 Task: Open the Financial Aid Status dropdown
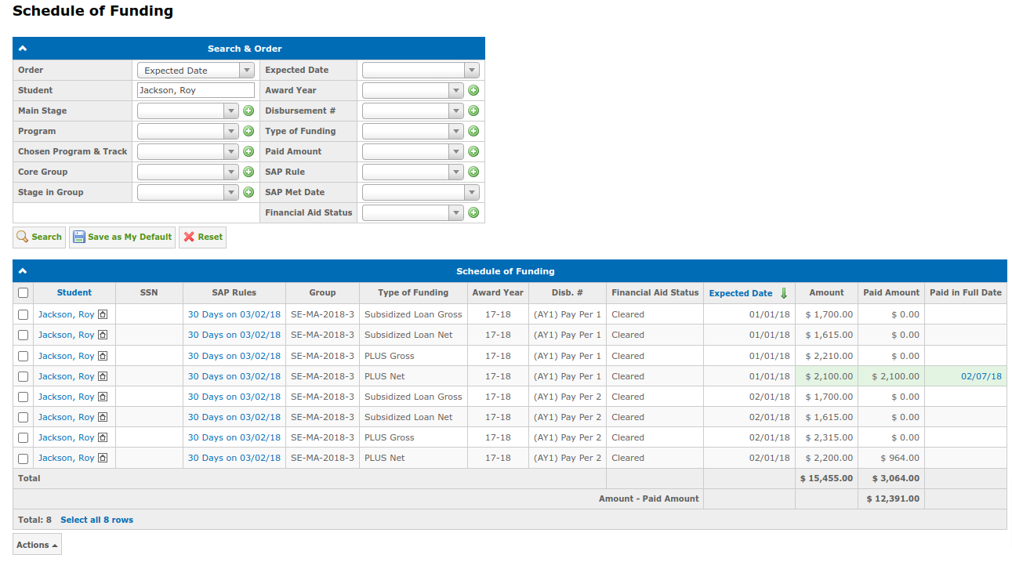tap(413, 212)
